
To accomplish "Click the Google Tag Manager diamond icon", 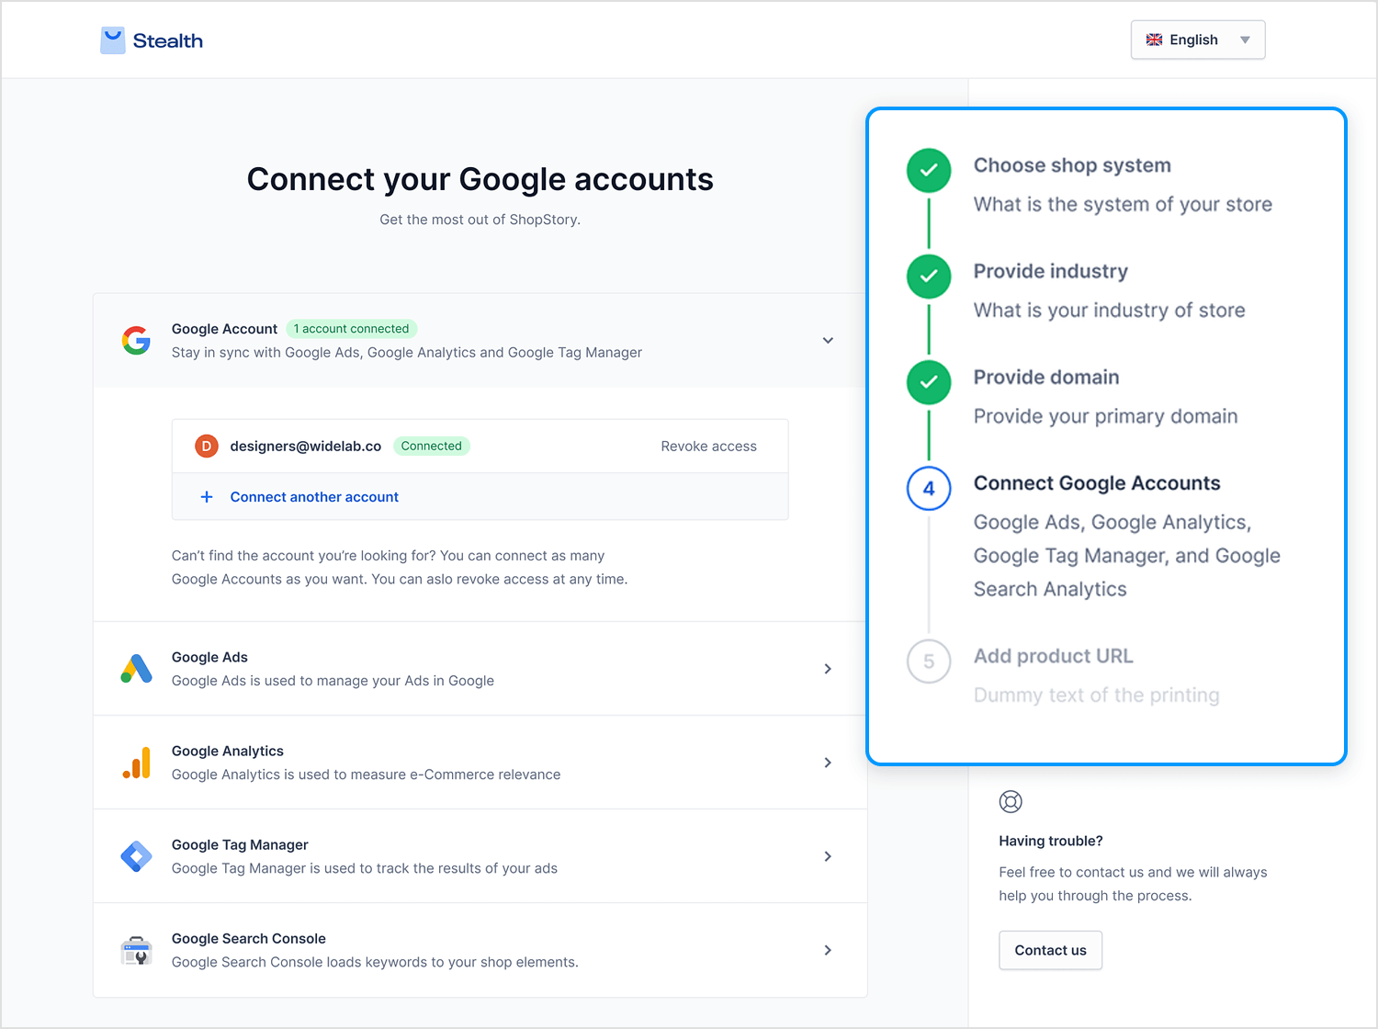I will point(136,856).
